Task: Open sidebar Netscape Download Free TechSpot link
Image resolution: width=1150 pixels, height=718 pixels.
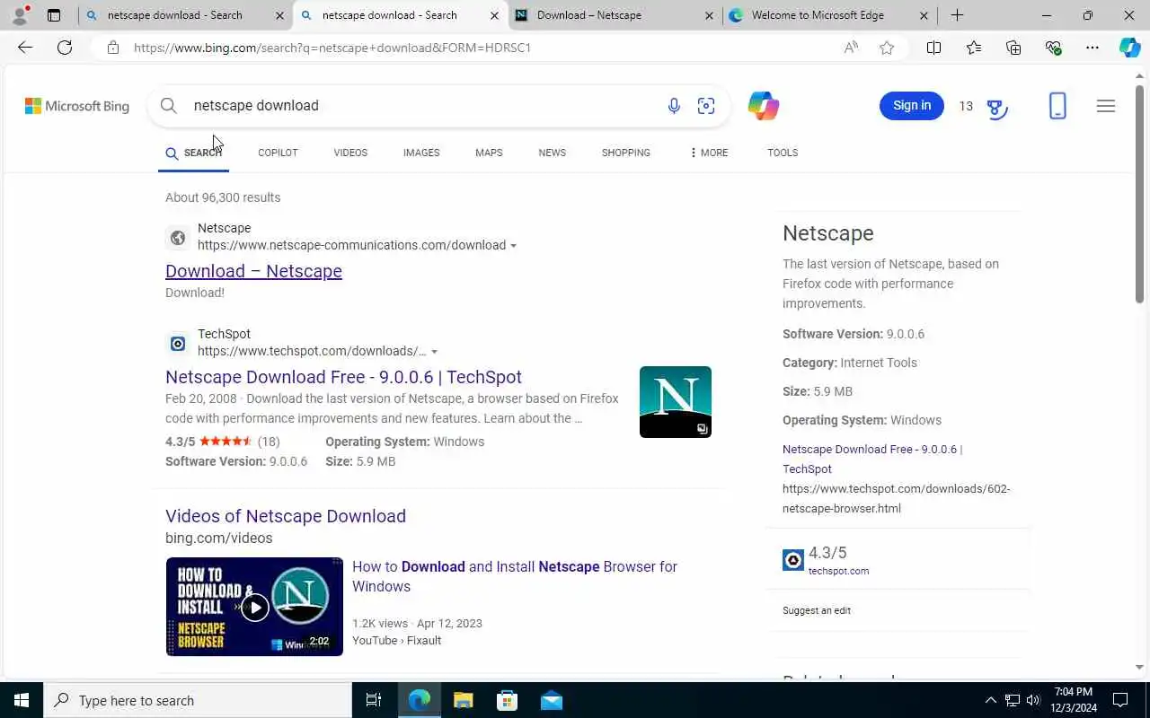Action: coord(872,459)
